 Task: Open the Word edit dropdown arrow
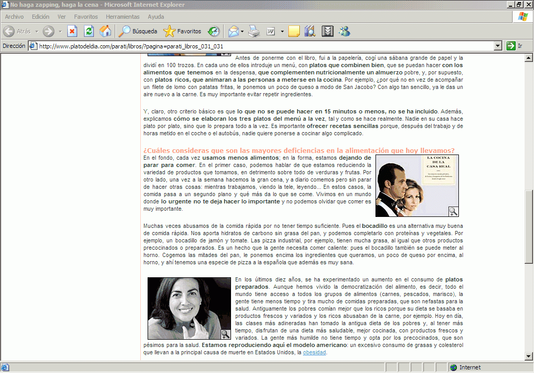tap(282, 31)
